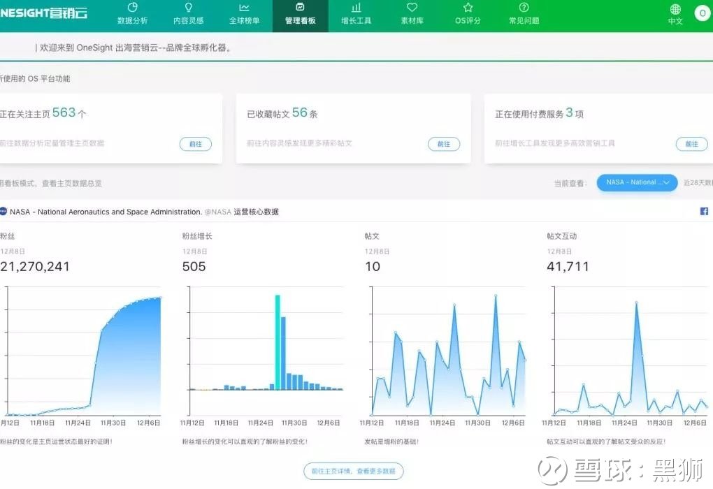Open the user avatar menu

point(703,13)
